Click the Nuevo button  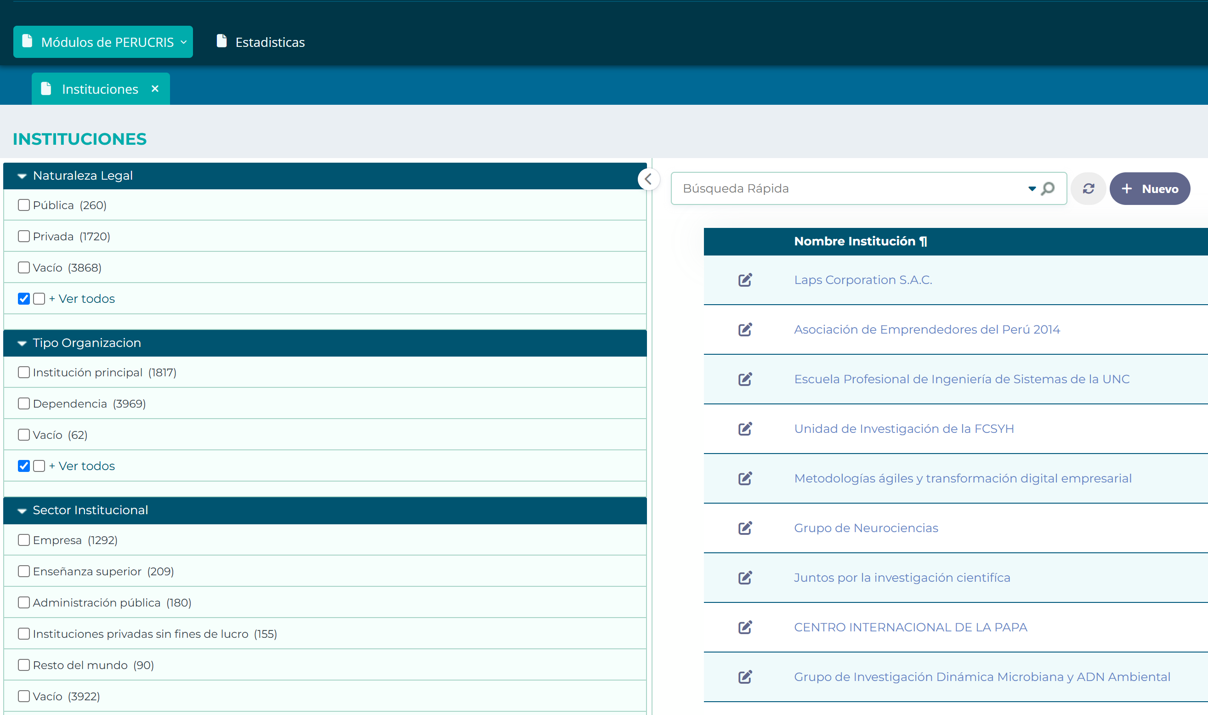tap(1150, 189)
